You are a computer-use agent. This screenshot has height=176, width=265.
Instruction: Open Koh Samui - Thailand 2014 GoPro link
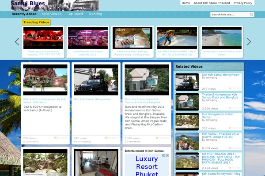220,136
